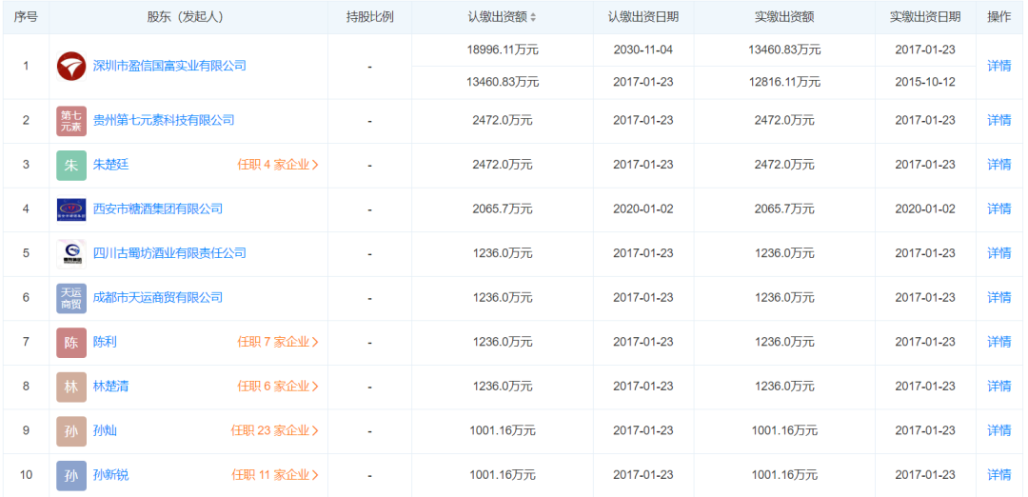Image resolution: width=1028 pixels, height=497 pixels.
Task: Click the 西安市糖酒集团 logo image
Action: [71, 209]
